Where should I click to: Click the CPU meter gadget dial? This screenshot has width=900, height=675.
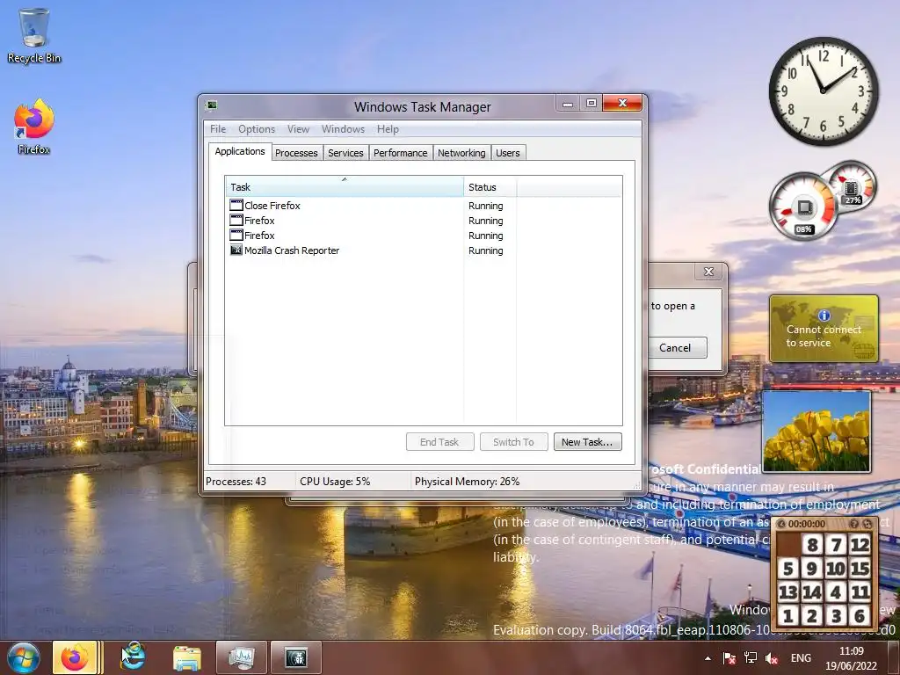(803, 207)
